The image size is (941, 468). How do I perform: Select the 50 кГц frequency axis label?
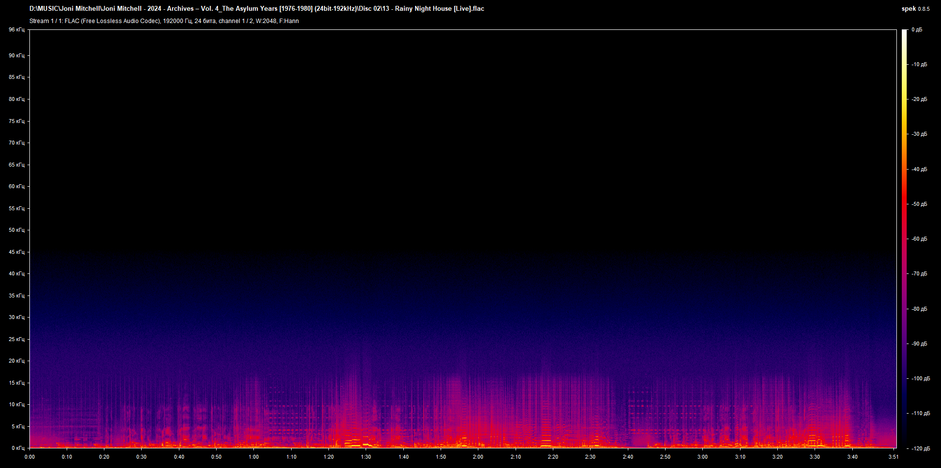[16, 230]
